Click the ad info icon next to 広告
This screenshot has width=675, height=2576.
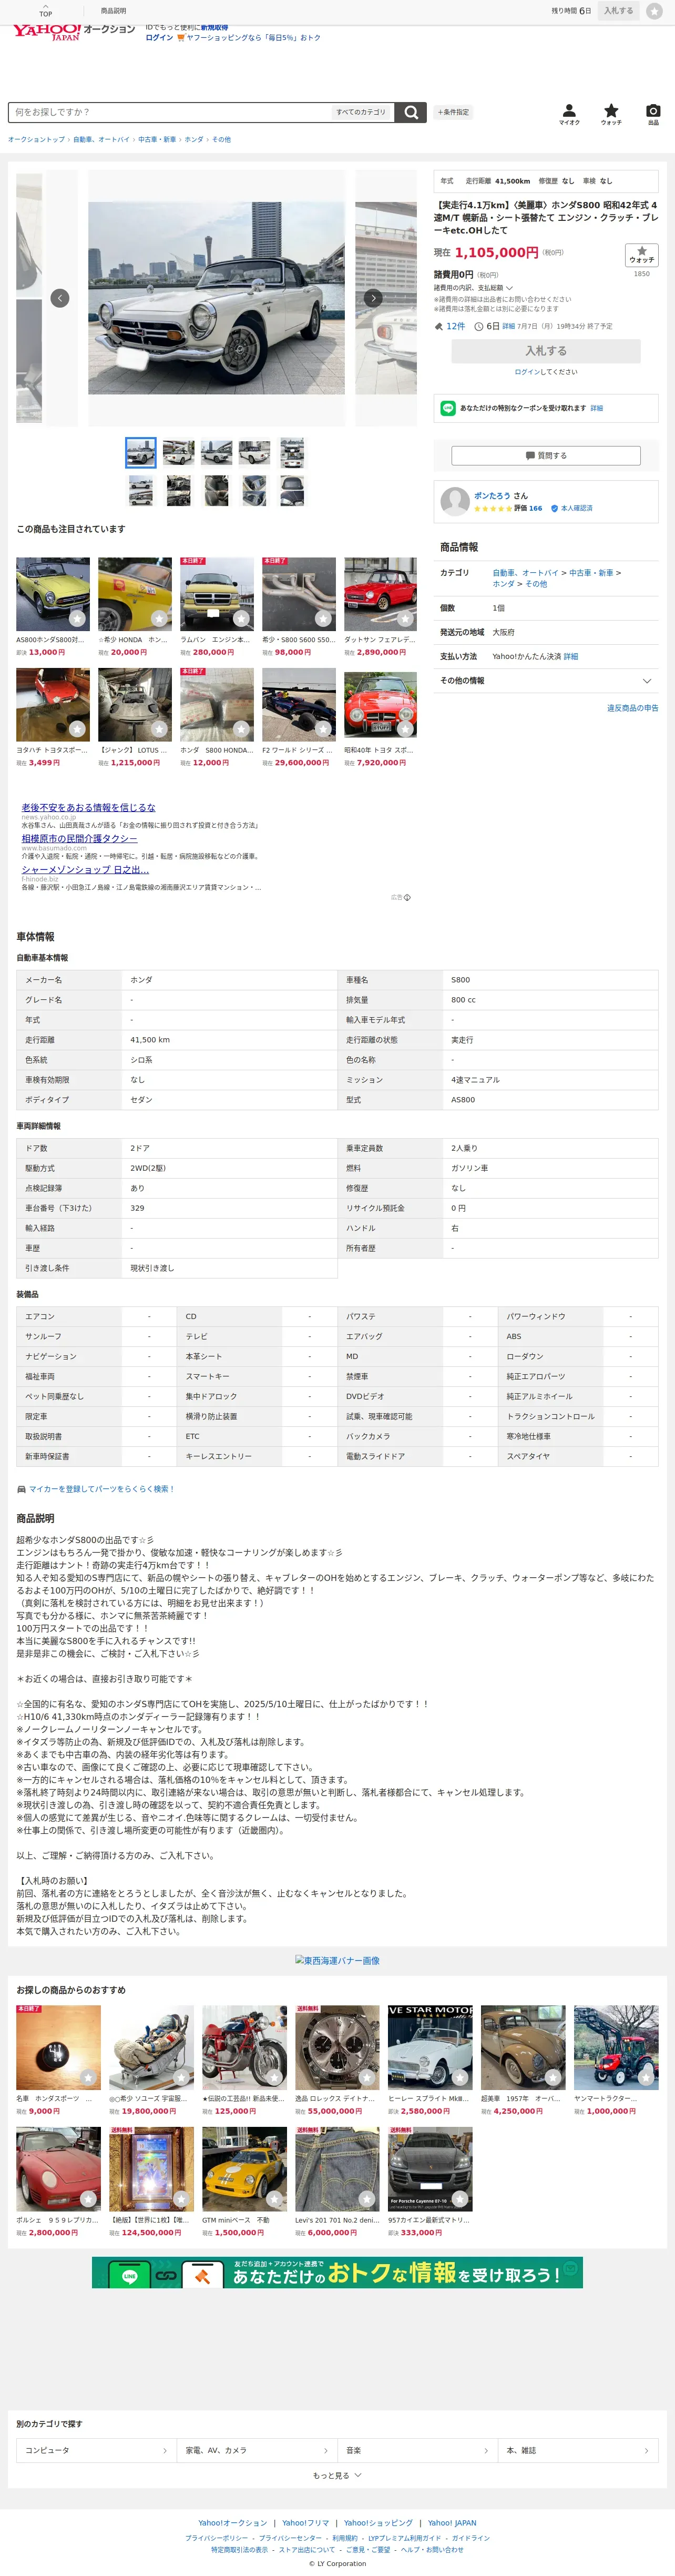pyautogui.click(x=407, y=897)
